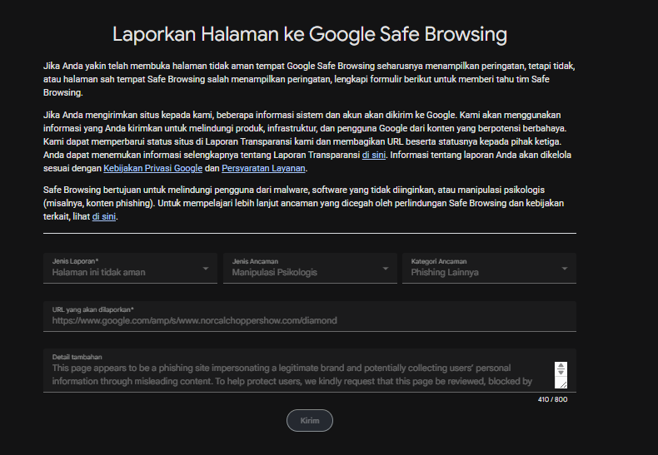
Task: Click the 410 / 800 character counter
Action: (x=552, y=400)
